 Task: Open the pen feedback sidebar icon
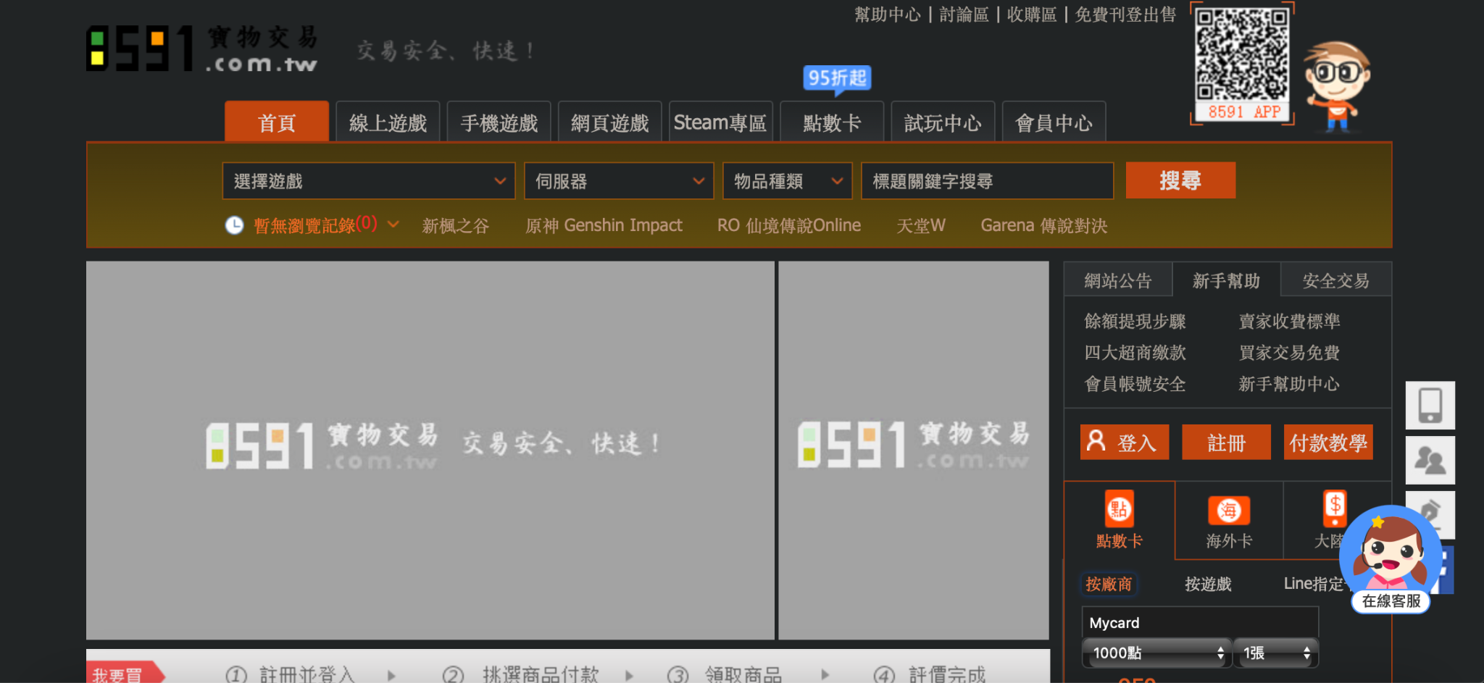click(1430, 511)
